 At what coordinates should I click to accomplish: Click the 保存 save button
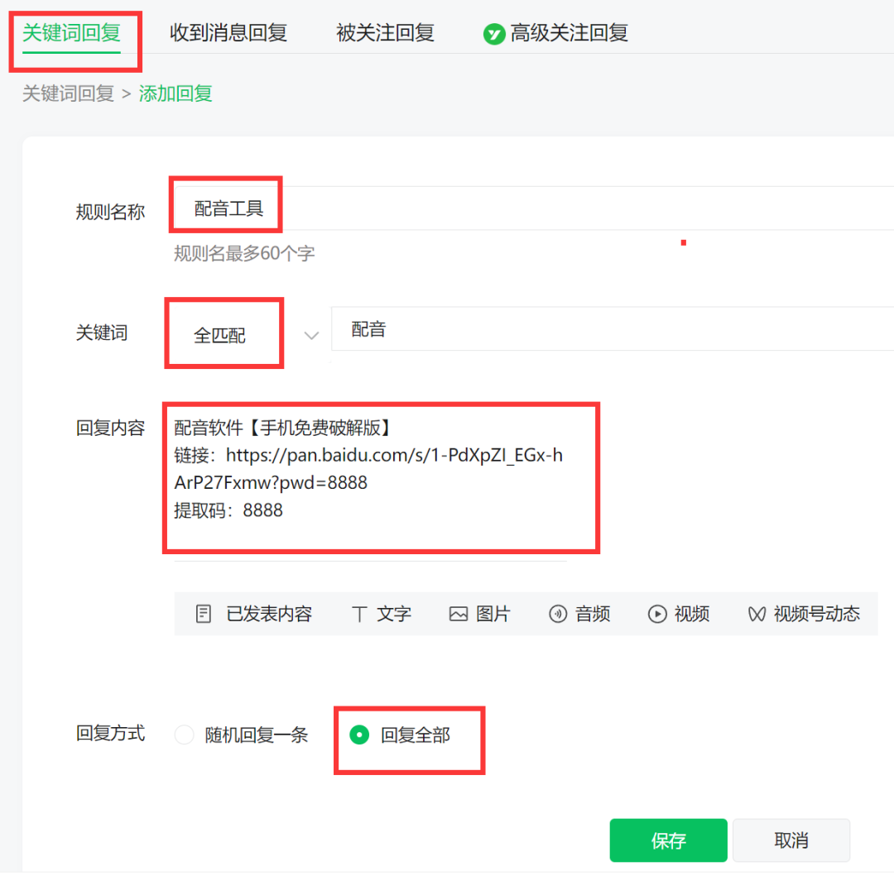tap(668, 840)
